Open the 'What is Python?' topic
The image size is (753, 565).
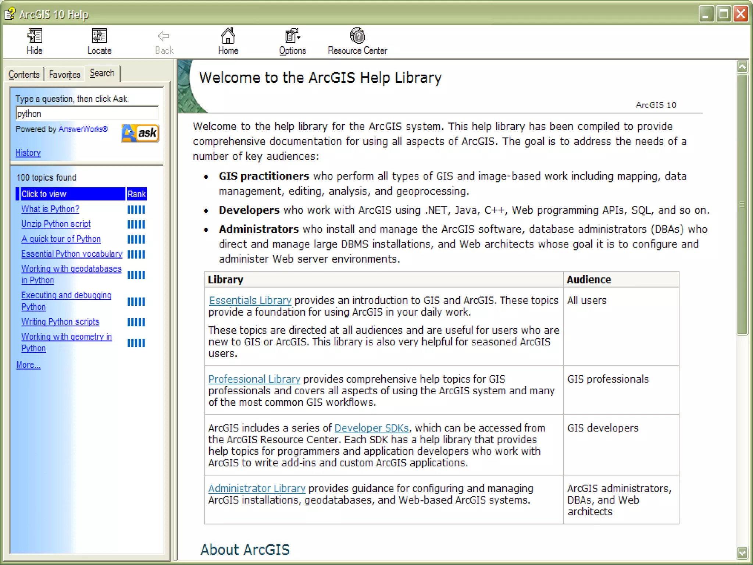(50, 209)
